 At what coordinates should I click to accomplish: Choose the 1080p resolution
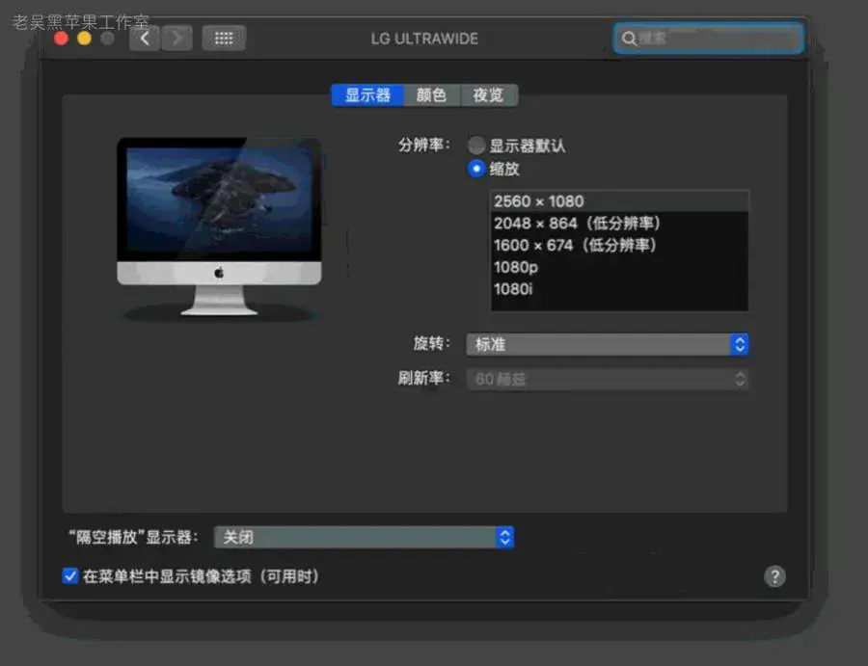619,267
